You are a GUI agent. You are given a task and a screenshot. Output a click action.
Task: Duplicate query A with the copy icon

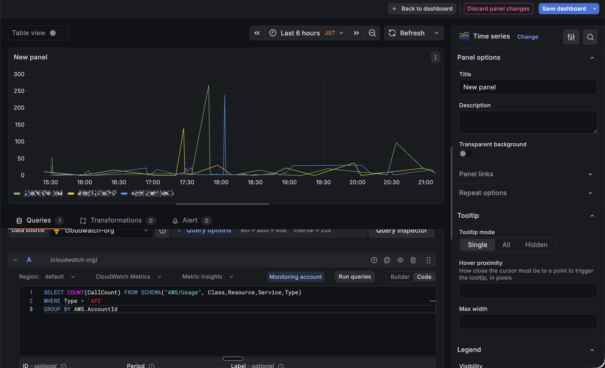pyautogui.click(x=387, y=260)
